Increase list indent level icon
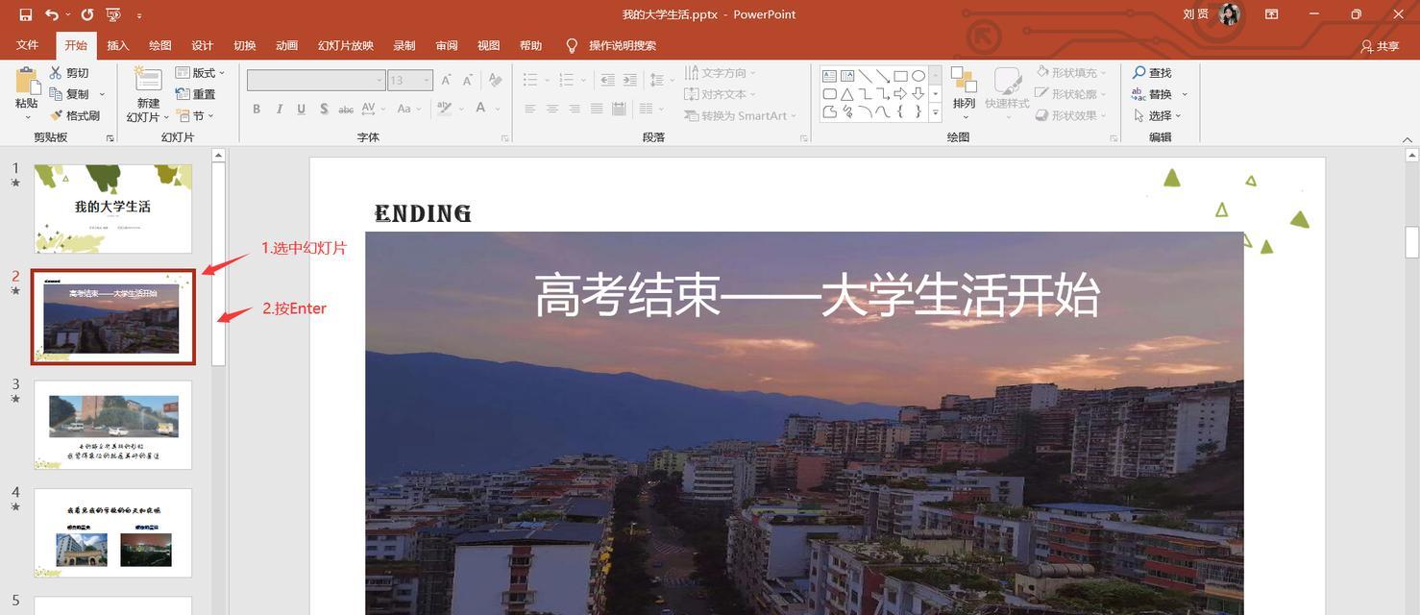Viewport: 1420px width, 615px height. (x=629, y=80)
